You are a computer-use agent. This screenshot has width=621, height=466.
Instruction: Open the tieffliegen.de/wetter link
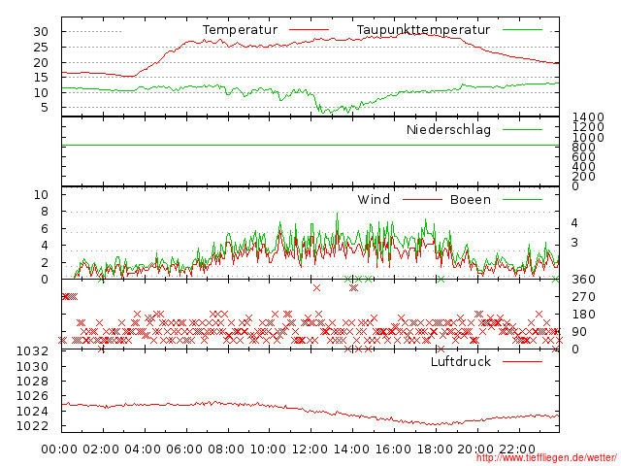coord(546,457)
